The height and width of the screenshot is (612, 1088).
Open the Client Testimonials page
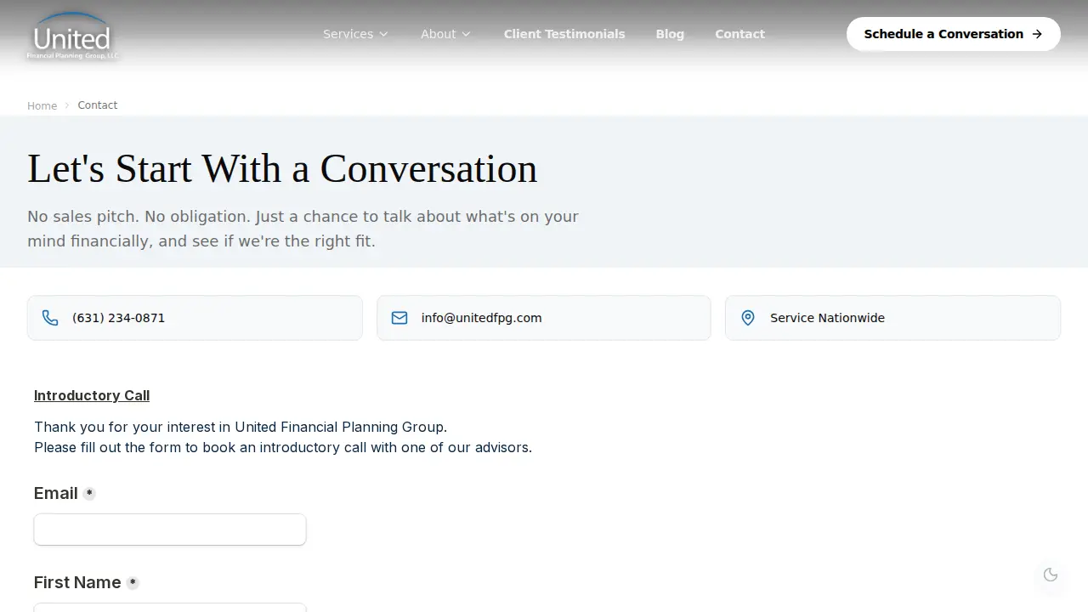pos(564,34)
